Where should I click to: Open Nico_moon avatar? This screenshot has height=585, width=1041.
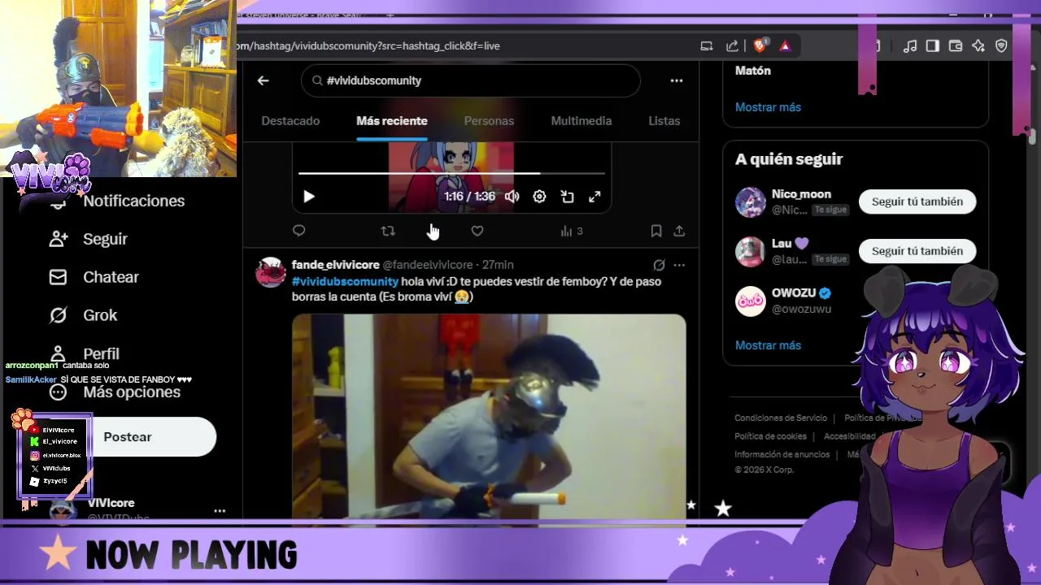coord(751,202)
